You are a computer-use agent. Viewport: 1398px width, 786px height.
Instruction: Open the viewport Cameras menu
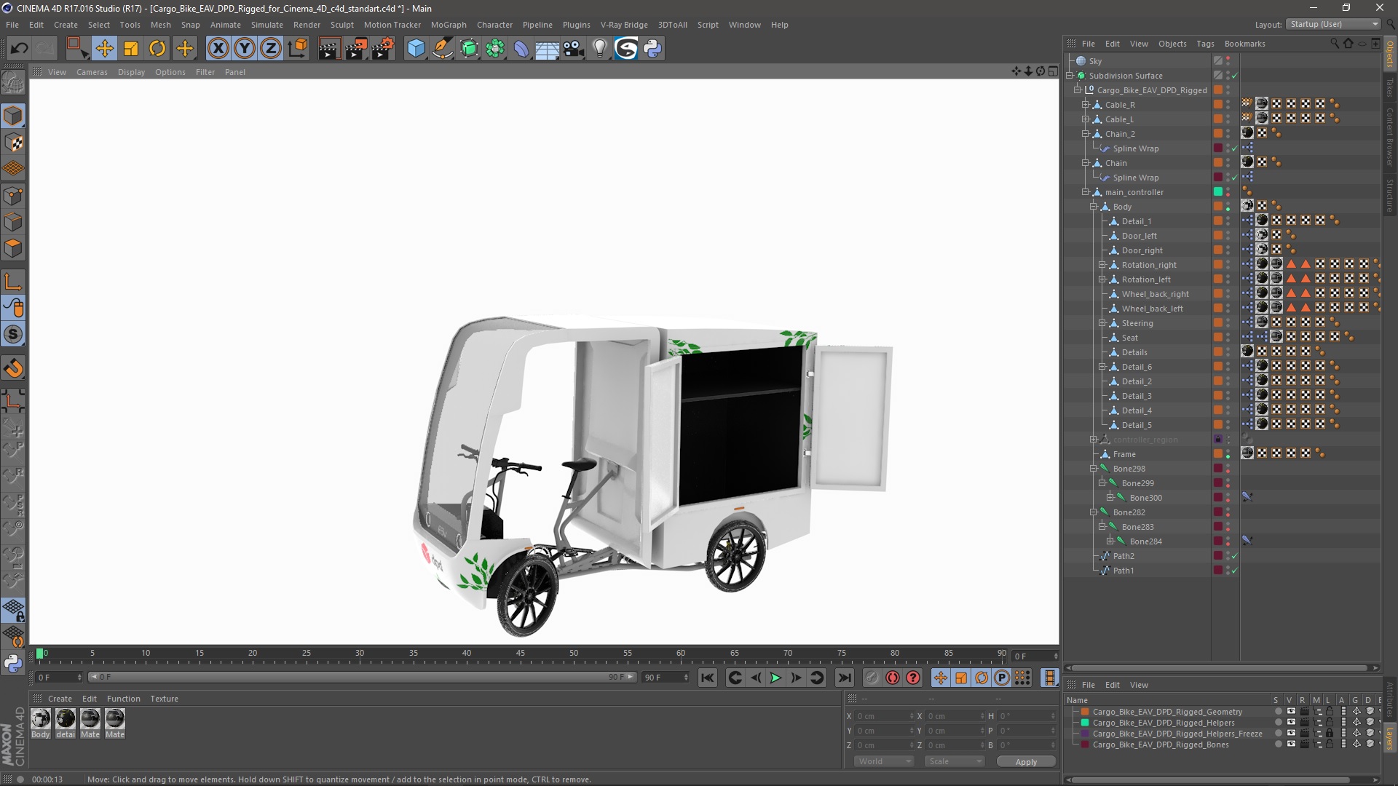92,72
